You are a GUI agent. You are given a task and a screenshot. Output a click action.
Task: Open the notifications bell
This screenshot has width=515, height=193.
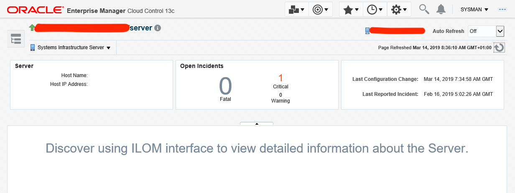tap(441, 9)
